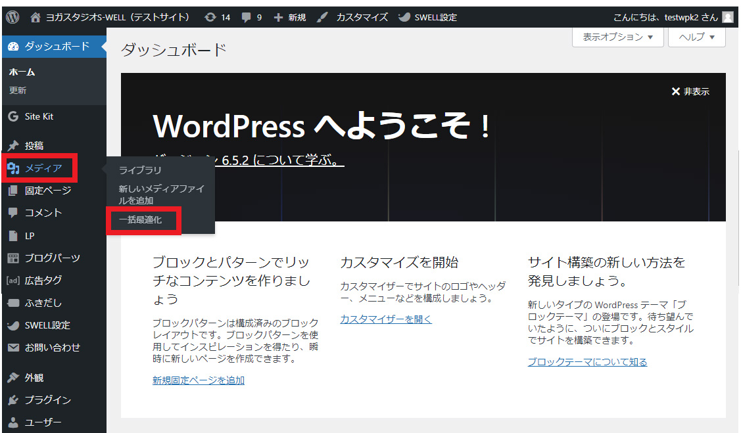Click the コメント speech bubble icon in sidebar
Image resolution: width=741 pixels, height=433 pixels.
point(13,212)
